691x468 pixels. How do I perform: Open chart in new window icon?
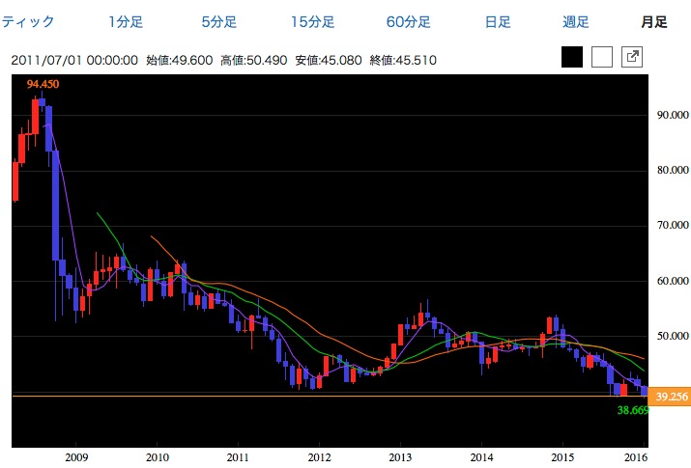pos(631,57)
